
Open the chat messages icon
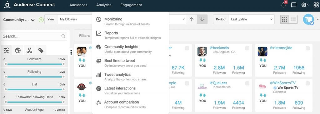coord(293,5)
